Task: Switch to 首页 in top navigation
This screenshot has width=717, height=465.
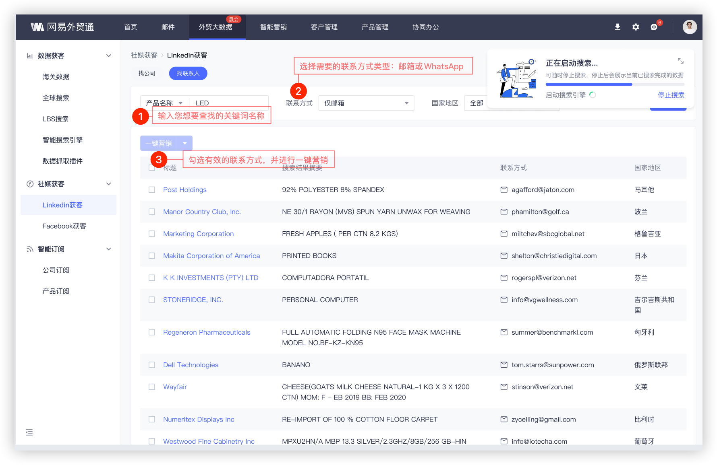Action: 131,27
